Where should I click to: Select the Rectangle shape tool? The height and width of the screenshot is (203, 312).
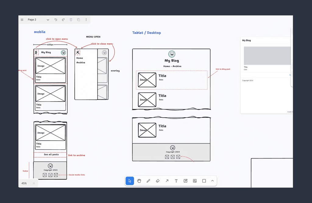point(204,181)
